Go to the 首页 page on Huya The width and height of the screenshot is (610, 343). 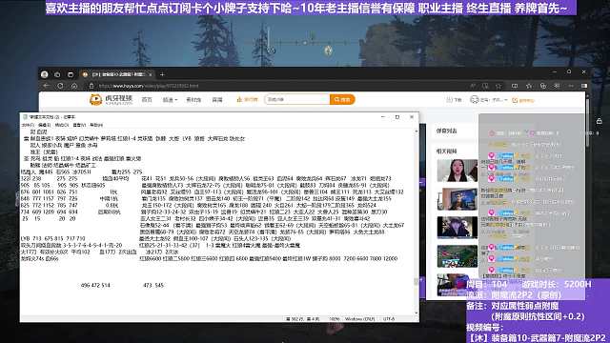pyautogui.click(x=147, y=100)
